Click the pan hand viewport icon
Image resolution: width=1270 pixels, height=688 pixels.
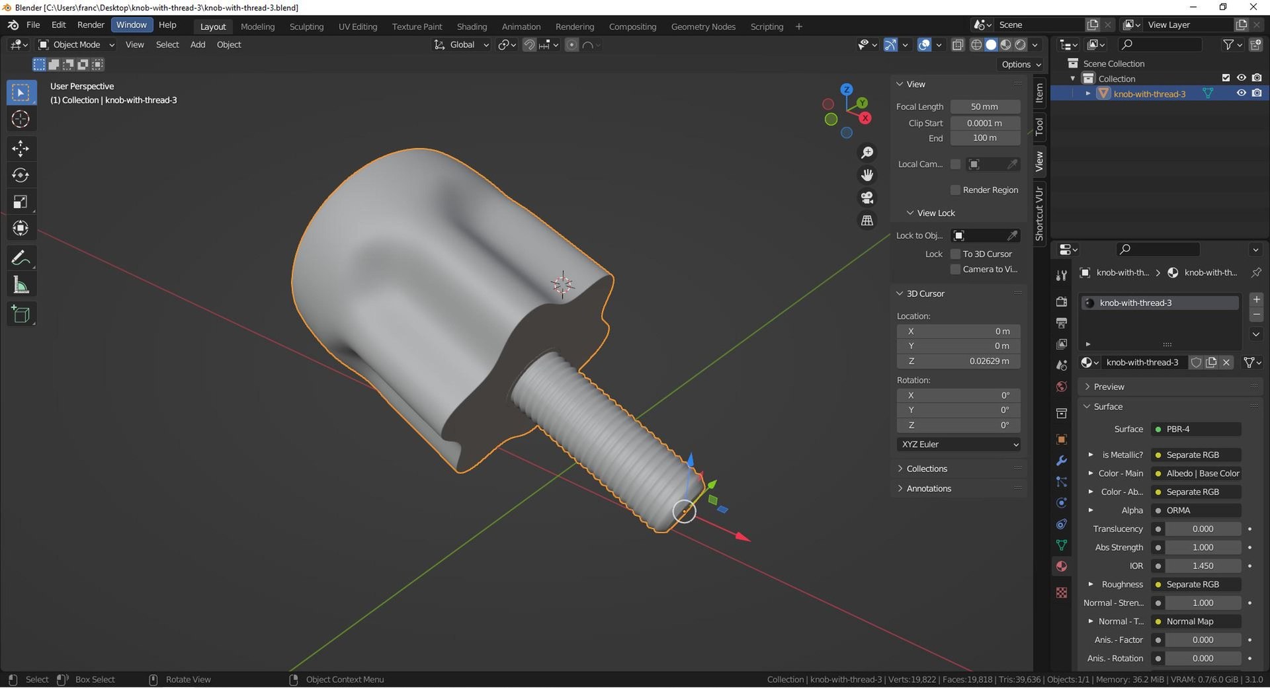pyautogui.click(x=867, y=175)
